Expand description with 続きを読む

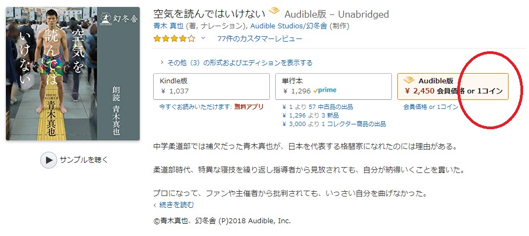pyautogui.click(x=174, y=204)
